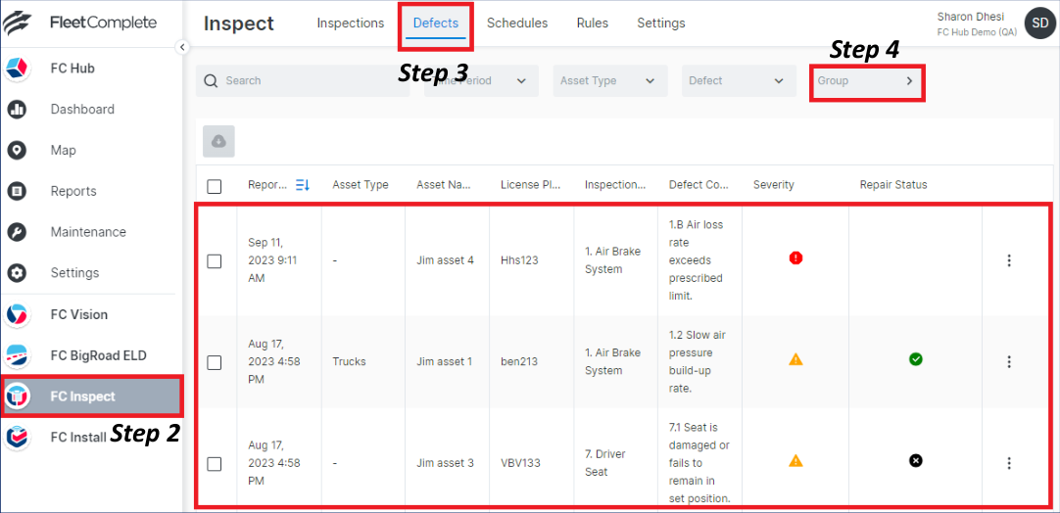The image size is (1060, 513).
Task: Click the Asset Type column header
Action: tap(361, 184)
